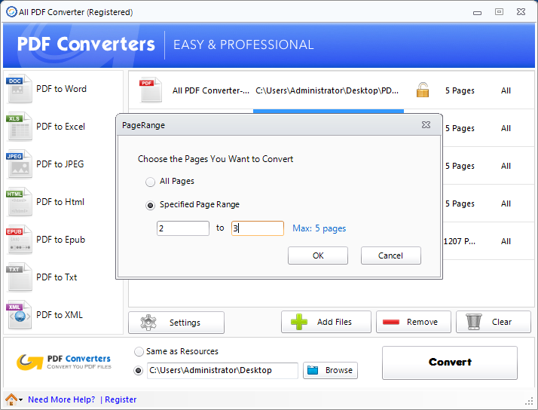Click the end page field containing 3
This screenshot has width=538, height=410.
point(258,228)
